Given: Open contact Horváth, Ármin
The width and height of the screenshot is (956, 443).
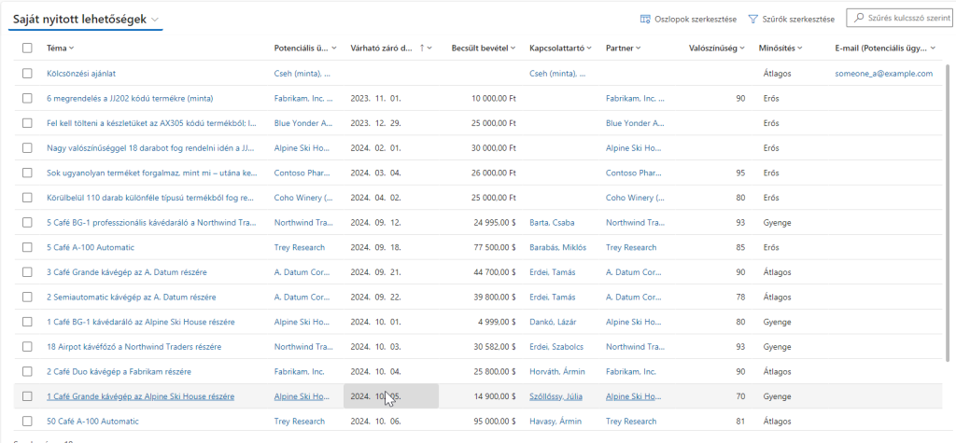Looking at the screenshot, I should tap(556, 371).
